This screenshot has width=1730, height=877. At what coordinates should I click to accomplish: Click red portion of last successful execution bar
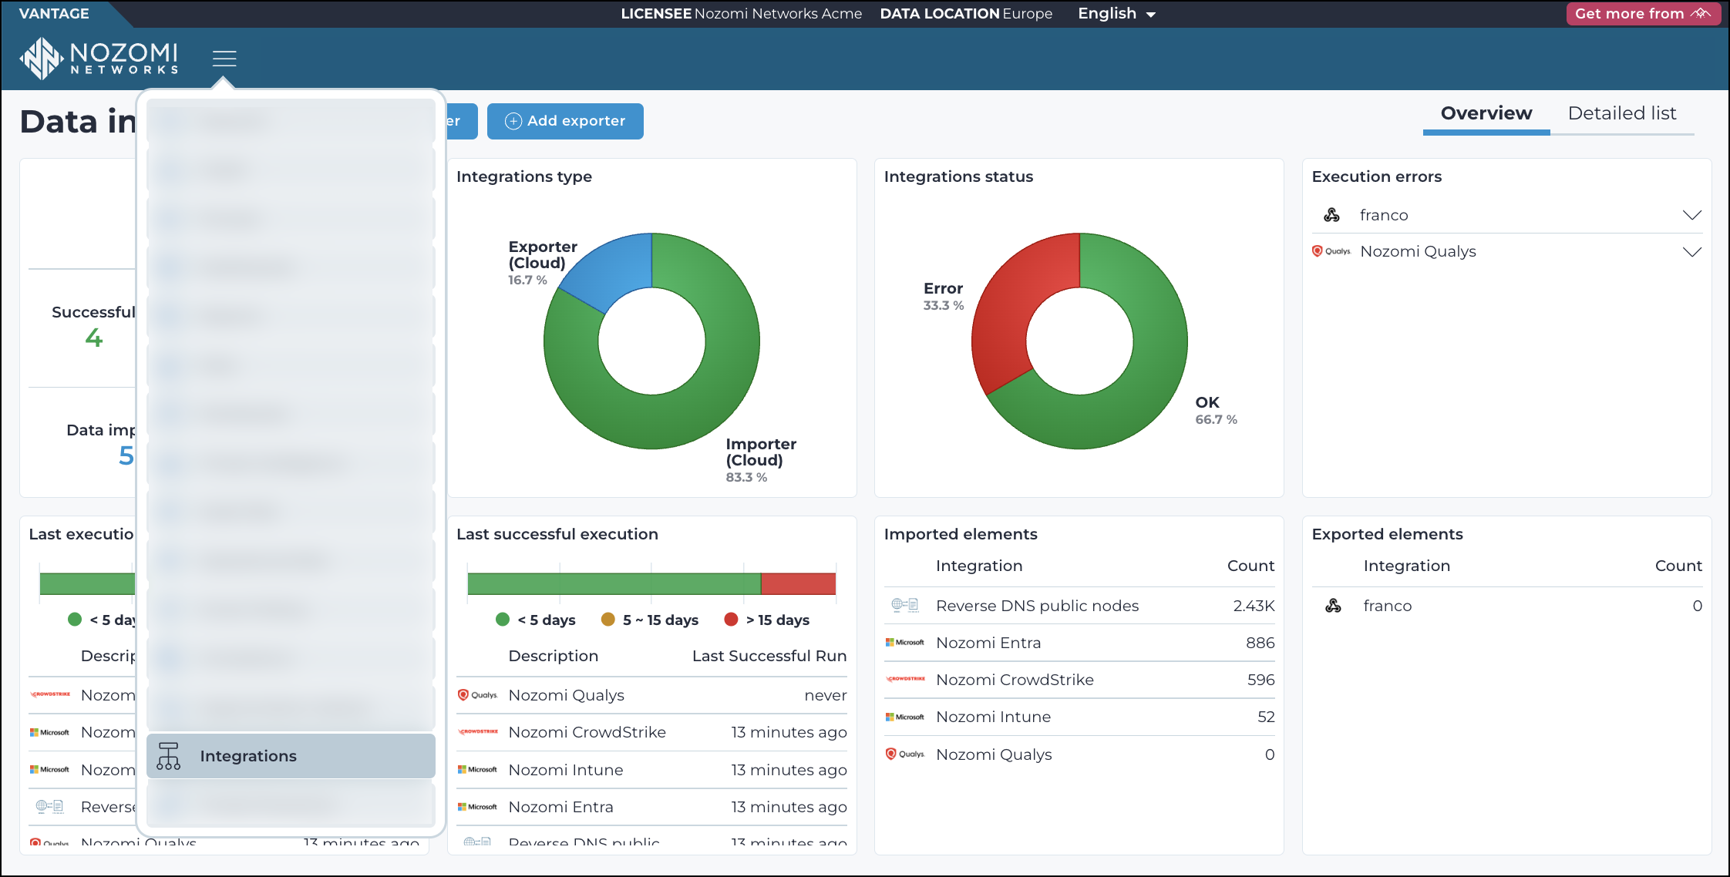tap(798, 583)
